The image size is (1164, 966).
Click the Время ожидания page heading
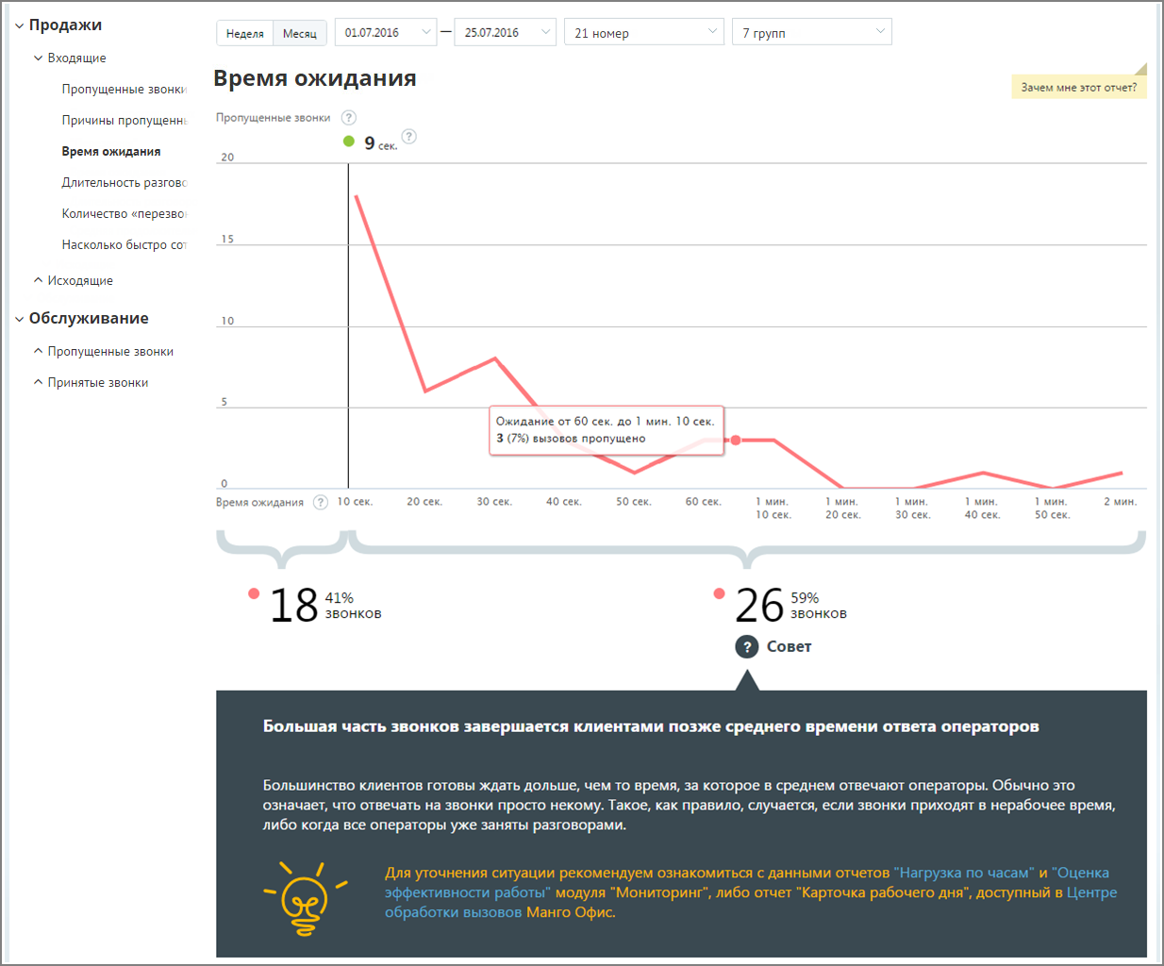pyautogui.click(x=315, y=78)
